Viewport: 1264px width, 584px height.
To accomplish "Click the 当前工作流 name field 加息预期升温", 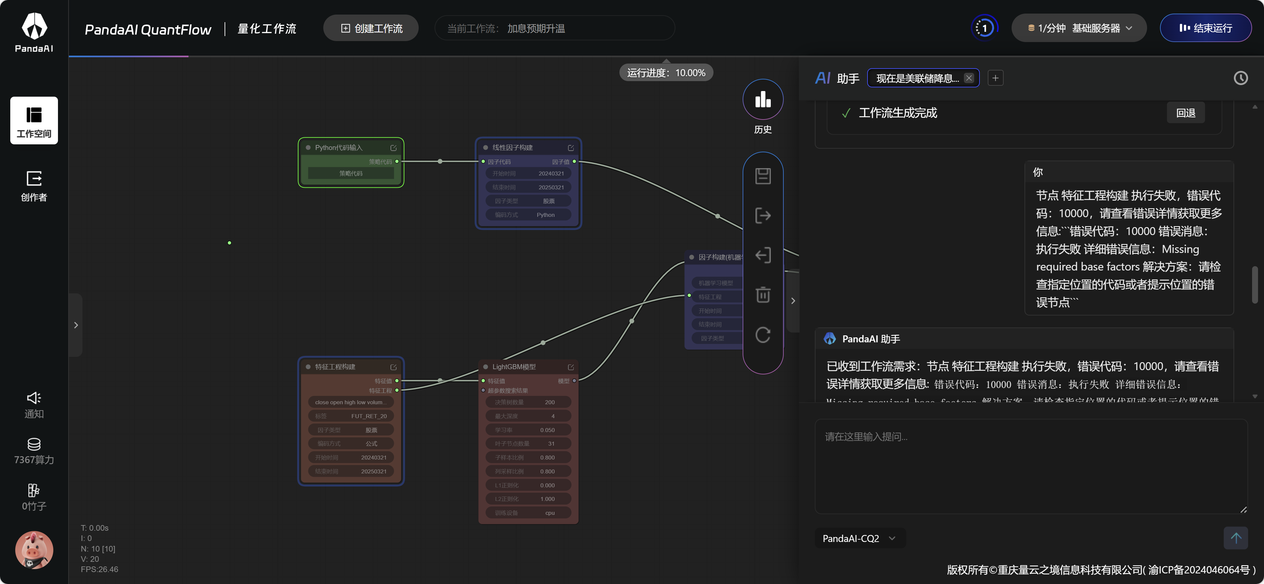I will click(x=554, y=28).
